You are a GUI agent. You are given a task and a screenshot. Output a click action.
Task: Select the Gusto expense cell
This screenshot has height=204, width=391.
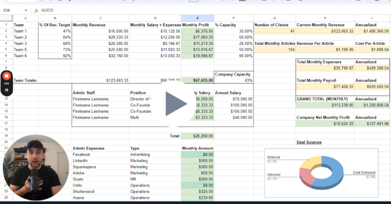point(101,179)
